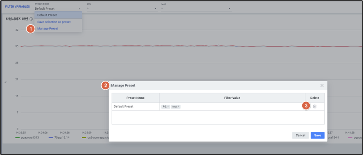The height and width of the screenshot is (155, 363).
Task: Toggle the 70 pg 12.14 legend series
Action: pos(61,137)
